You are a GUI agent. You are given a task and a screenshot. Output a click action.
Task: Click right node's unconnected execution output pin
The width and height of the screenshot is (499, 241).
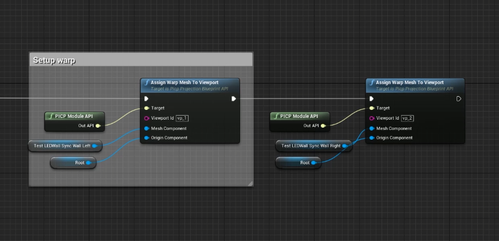pyautogui.click(x=458, y=98)
